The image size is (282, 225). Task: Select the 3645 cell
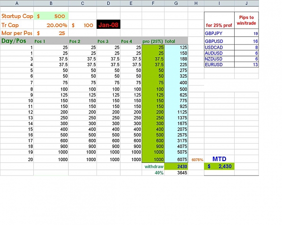click(176, 173)
